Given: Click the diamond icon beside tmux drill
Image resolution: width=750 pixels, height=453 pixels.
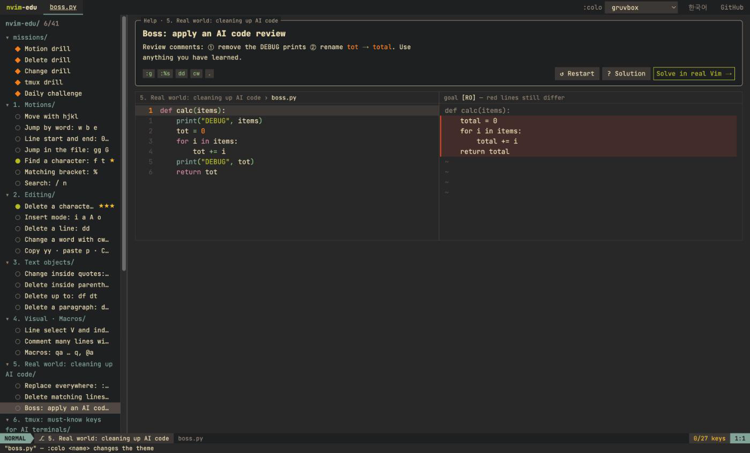Looking at the screenshot, I should pyautogui.click(x=18, y=82).
